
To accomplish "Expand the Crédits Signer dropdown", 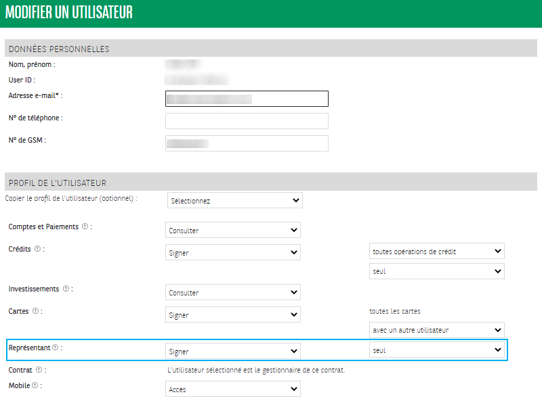I will (x=232, y=253).
